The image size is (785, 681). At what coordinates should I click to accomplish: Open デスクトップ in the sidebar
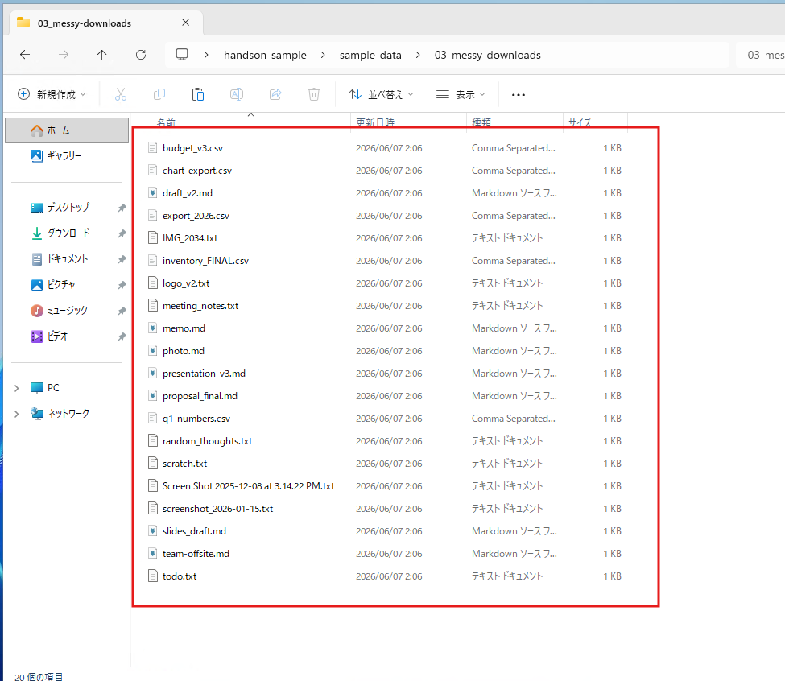(67, 207)
